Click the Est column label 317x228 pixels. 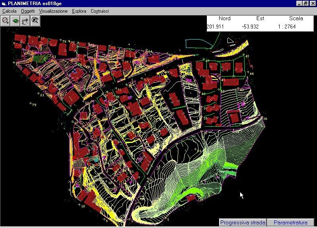pyautogui.click(x=260, y=18)
